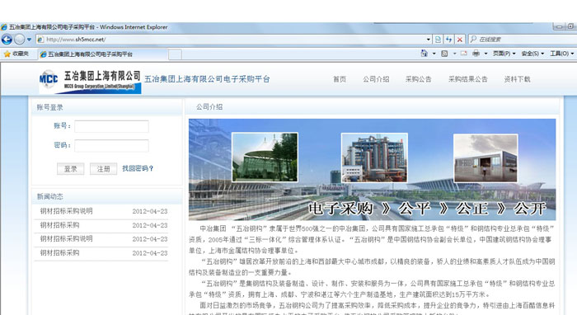Click the 登录 login button
Viewport: 577px width, 315px height.
70,169
